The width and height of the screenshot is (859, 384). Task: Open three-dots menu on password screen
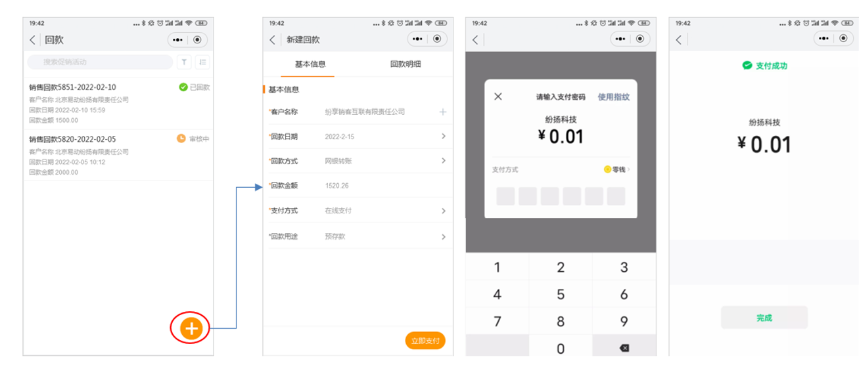(x=620, y=39)
